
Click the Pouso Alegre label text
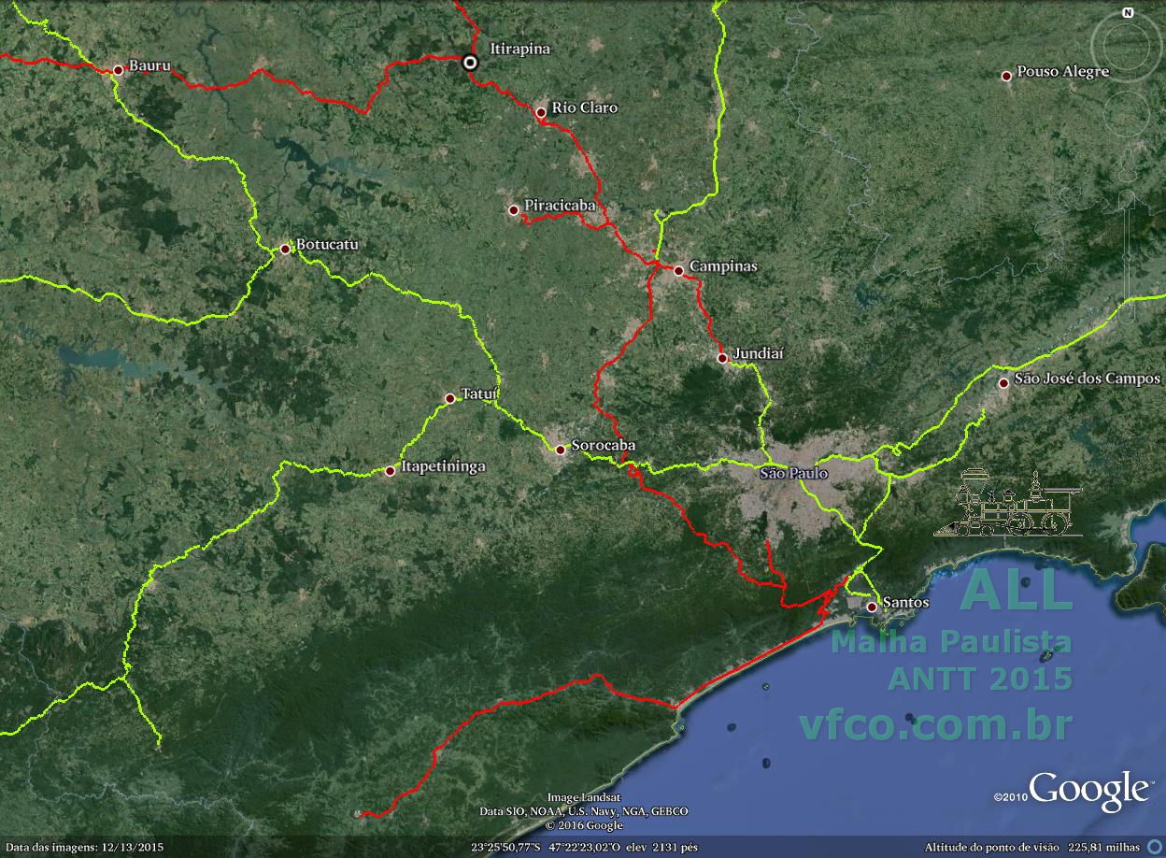coord(1063,71)
